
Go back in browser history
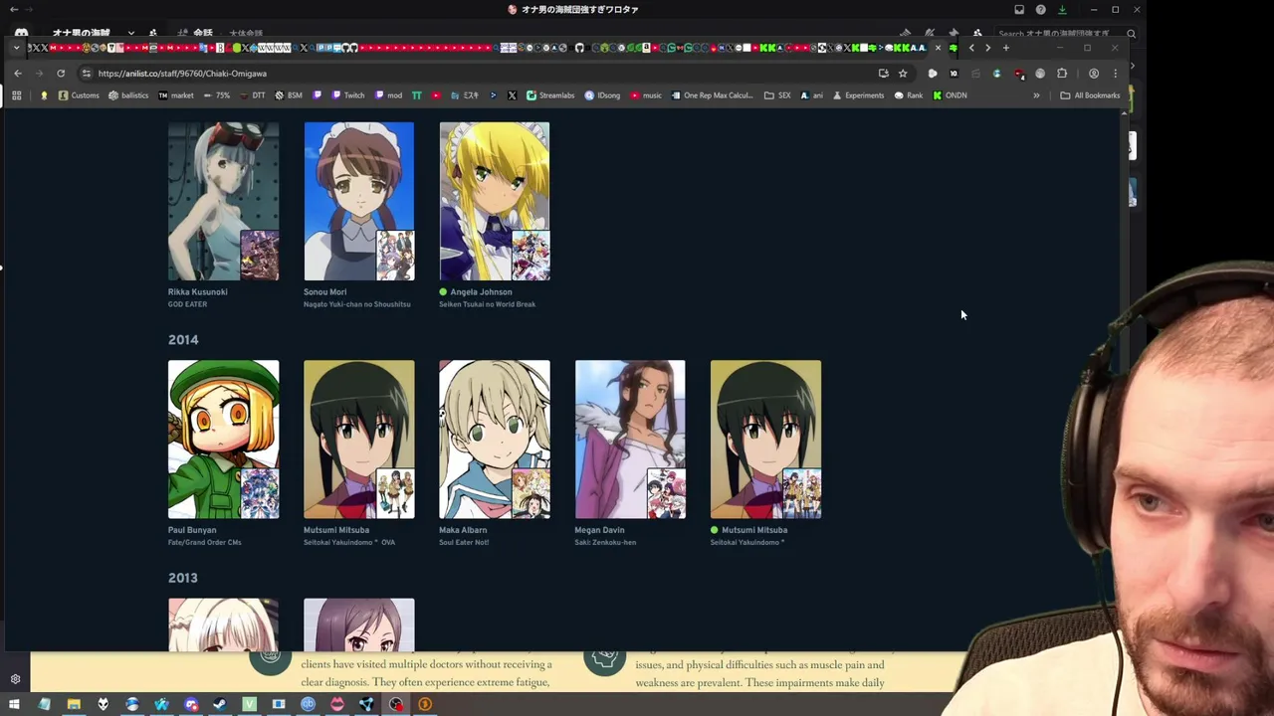(x=18, y=74)
